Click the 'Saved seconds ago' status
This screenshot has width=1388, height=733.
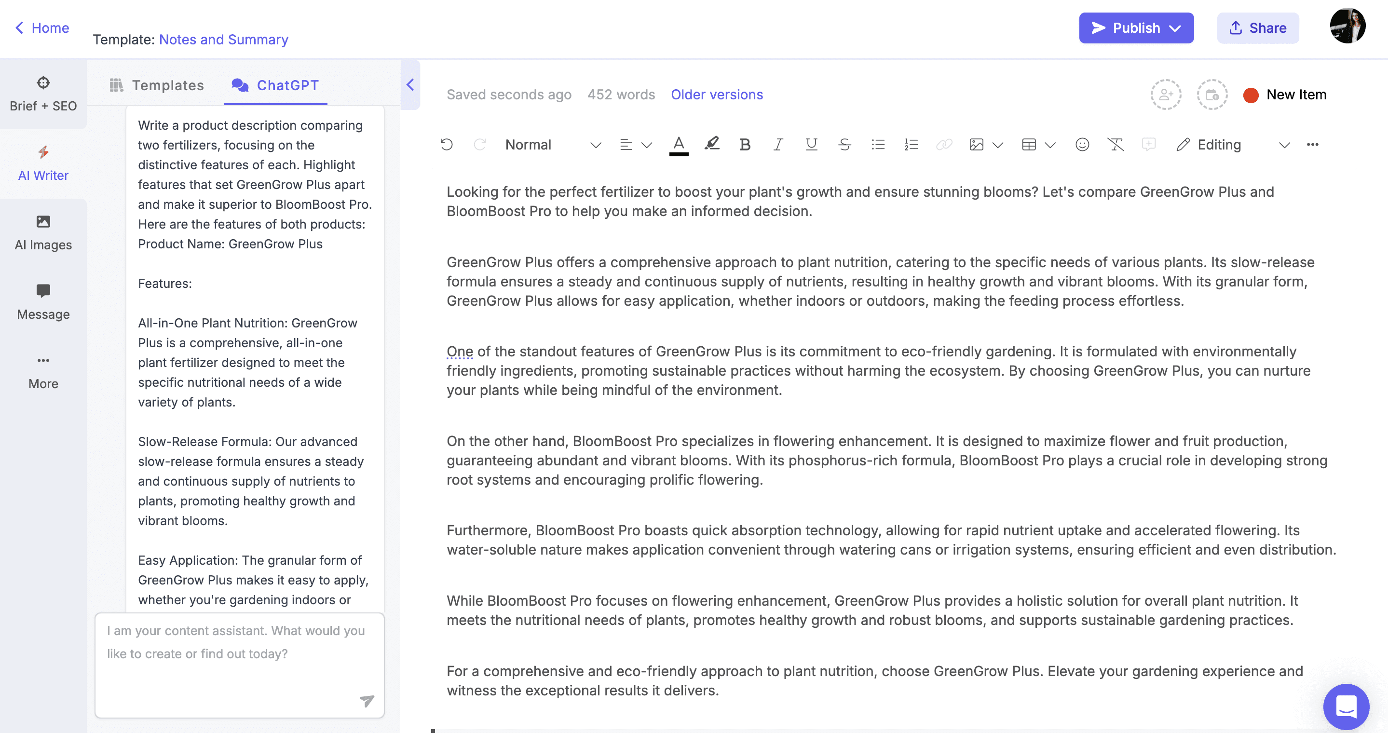tap(509, 94)
